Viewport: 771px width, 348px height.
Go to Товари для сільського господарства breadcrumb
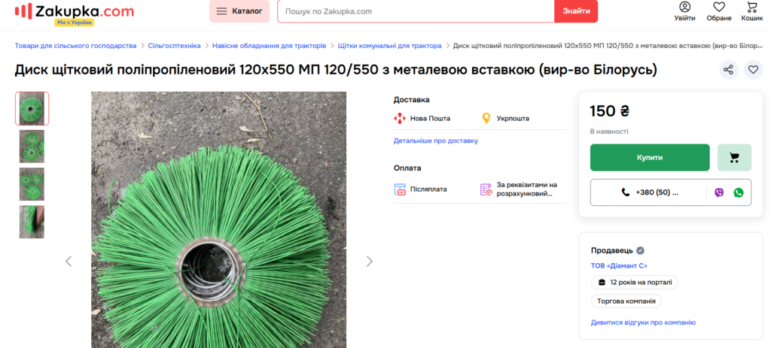[76, 46]
